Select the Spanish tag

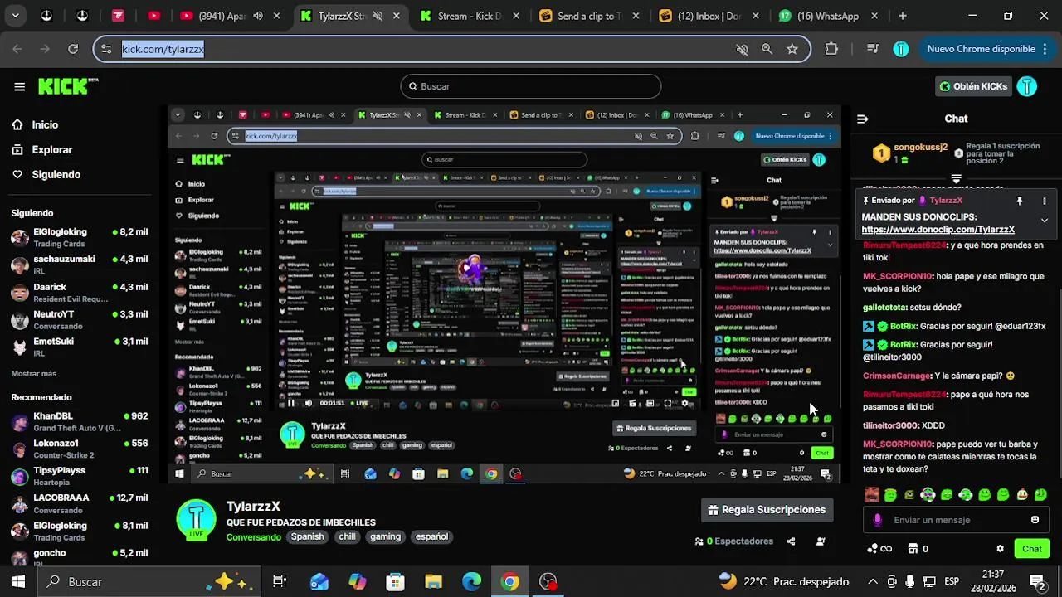[x=307, y=536]
